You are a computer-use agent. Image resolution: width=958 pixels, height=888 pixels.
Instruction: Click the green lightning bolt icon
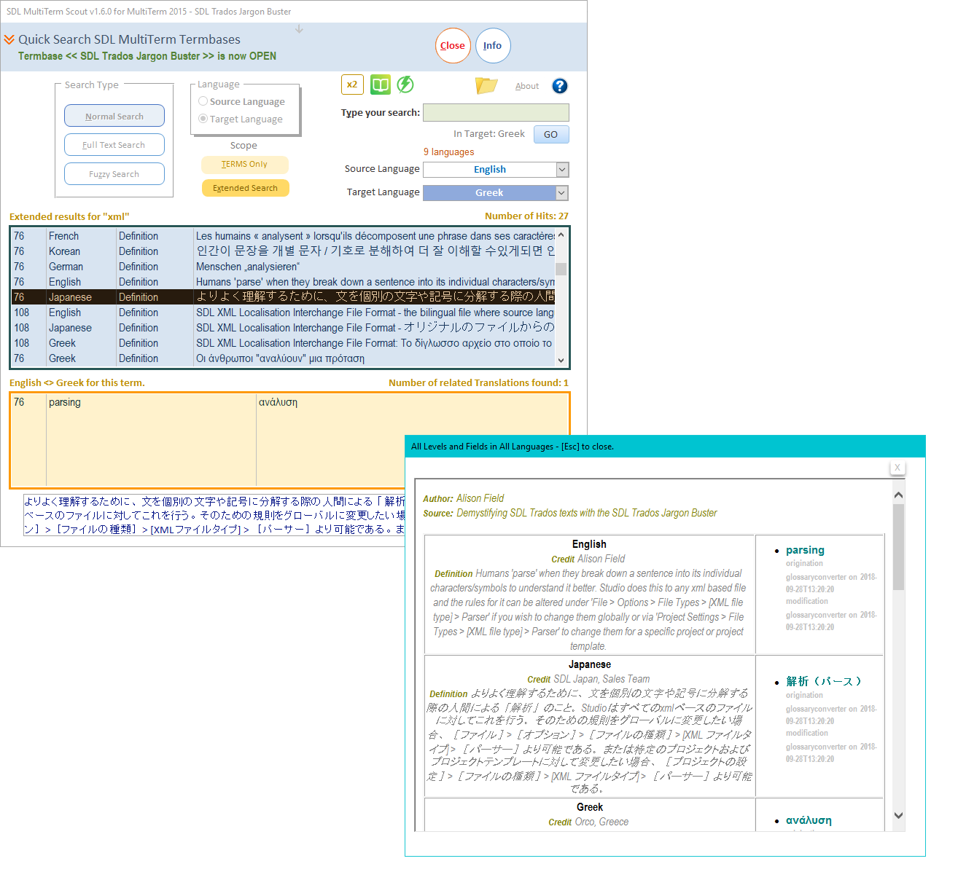click(x=405, y=85)
